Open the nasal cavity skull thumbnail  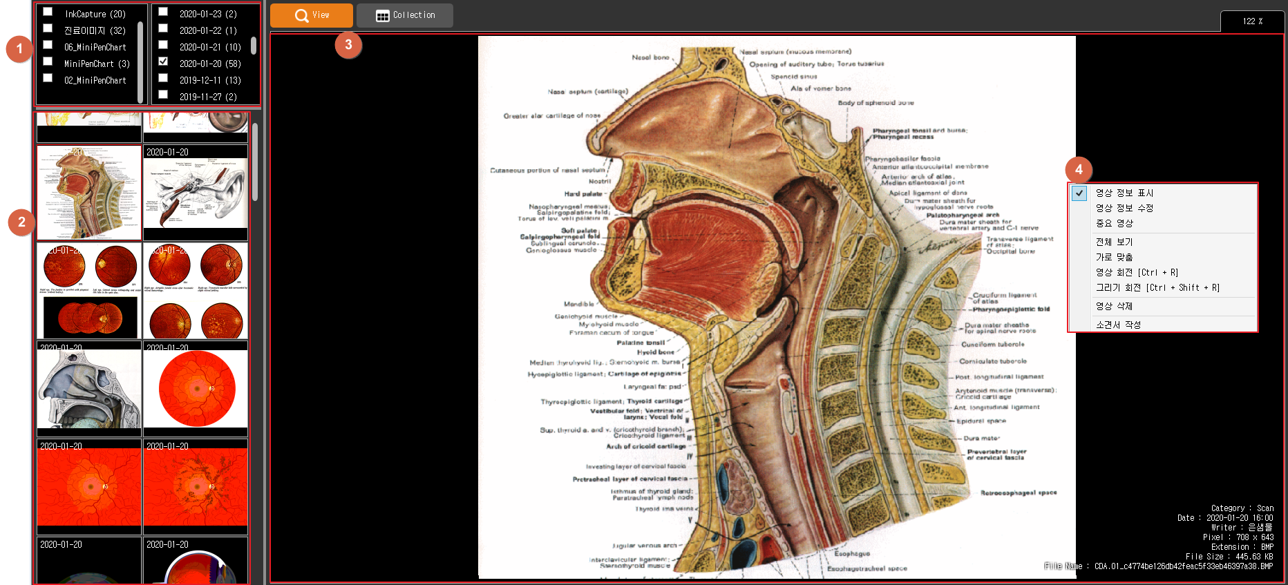pyautogui.click(x=88, y=388)
